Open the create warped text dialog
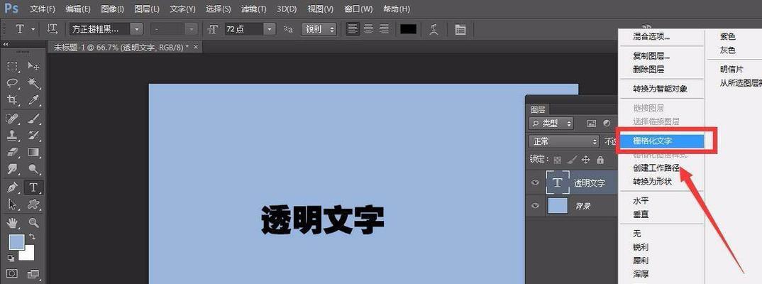Screen dimensions: 762x284 pos(434,29)
